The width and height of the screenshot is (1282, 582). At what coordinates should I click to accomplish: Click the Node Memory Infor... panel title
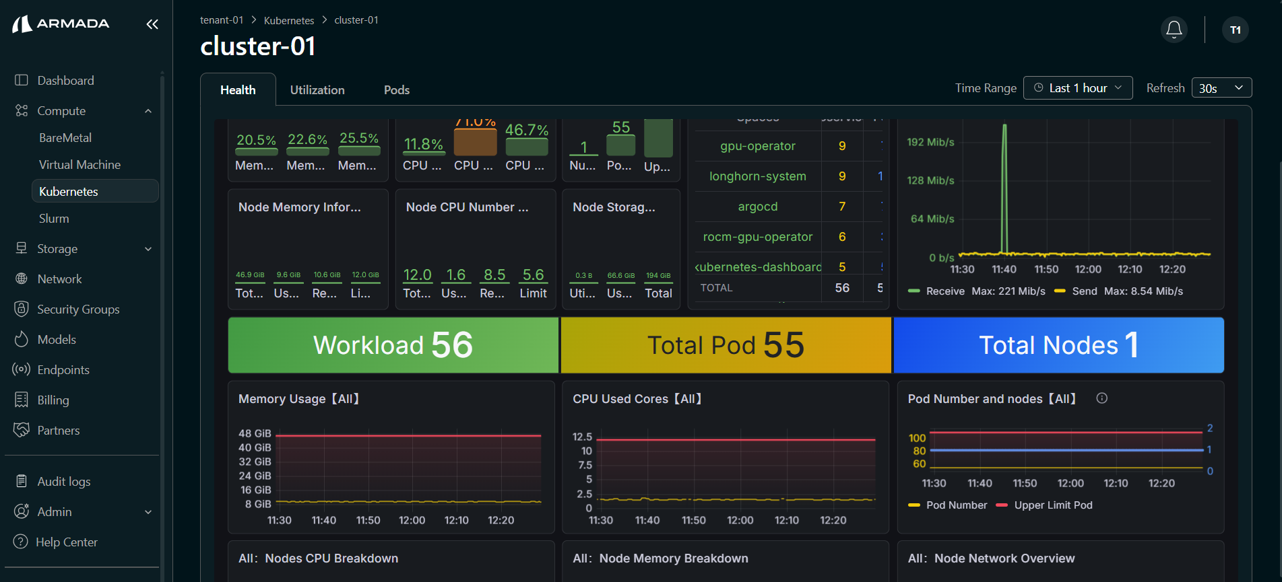tap(300, 207)
